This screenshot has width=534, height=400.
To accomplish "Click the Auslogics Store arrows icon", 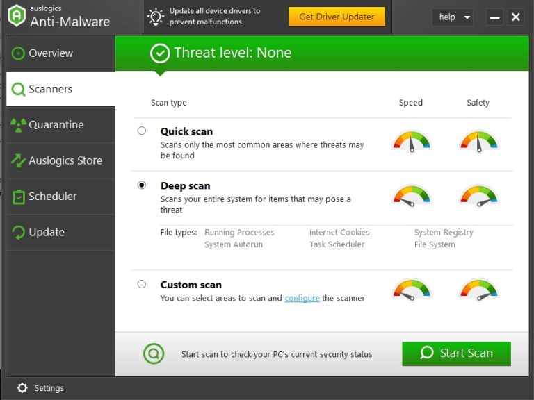I will [x=18, y=160].
